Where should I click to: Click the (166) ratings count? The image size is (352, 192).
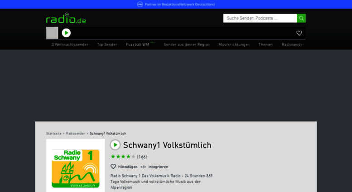(142, 157)
